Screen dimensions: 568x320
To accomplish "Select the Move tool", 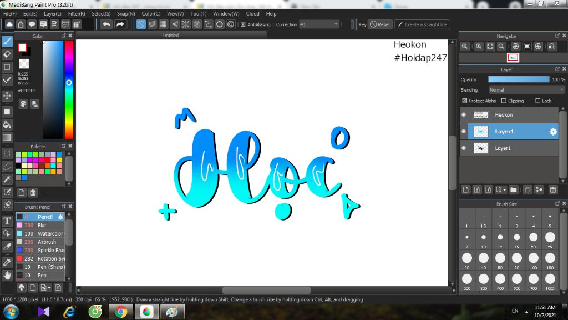I will pyautogui.click(x=7, y=96).
